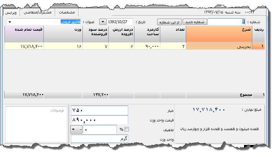This screenshot has height=157, width=274.
Task: Click the date ۱۳۹۳/۰۷/۱۵ سه شنبه text
Action: (222, 12)
